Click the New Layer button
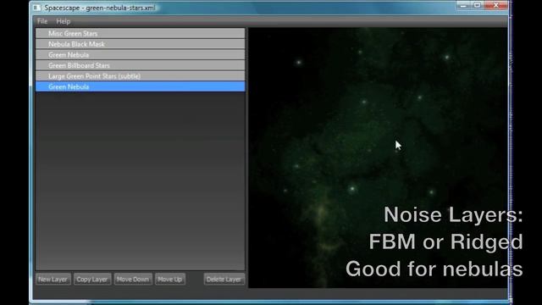This screenshot has width=542, height=305. (53, 279)
